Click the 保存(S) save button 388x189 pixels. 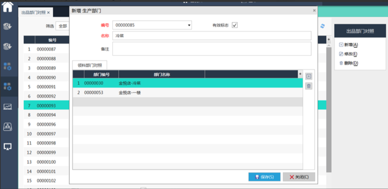click(264, 177)
